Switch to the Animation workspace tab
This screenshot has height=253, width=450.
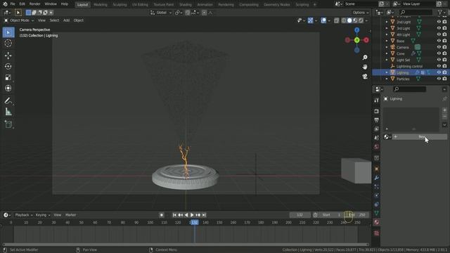205,5
